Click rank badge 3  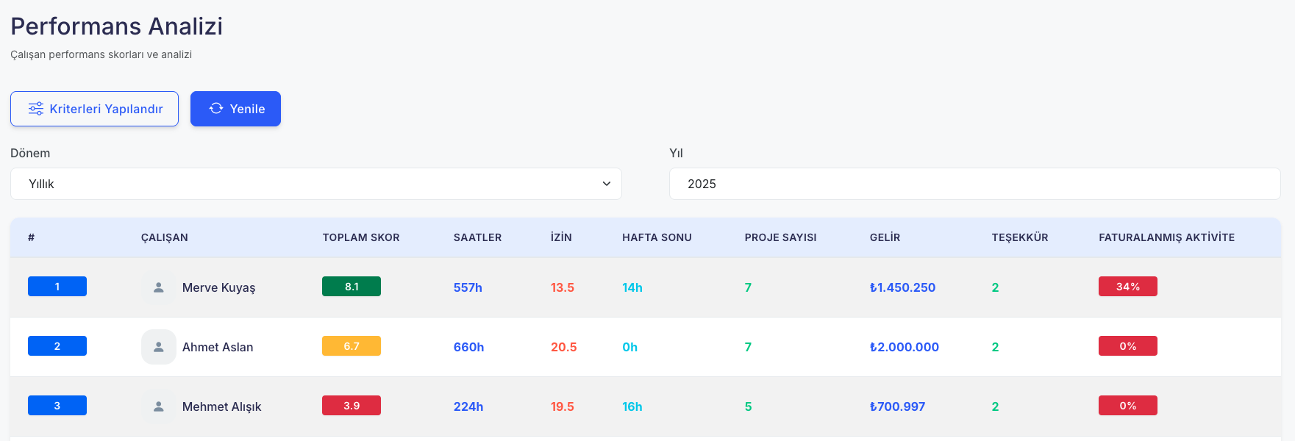click(x=57, y=406)
